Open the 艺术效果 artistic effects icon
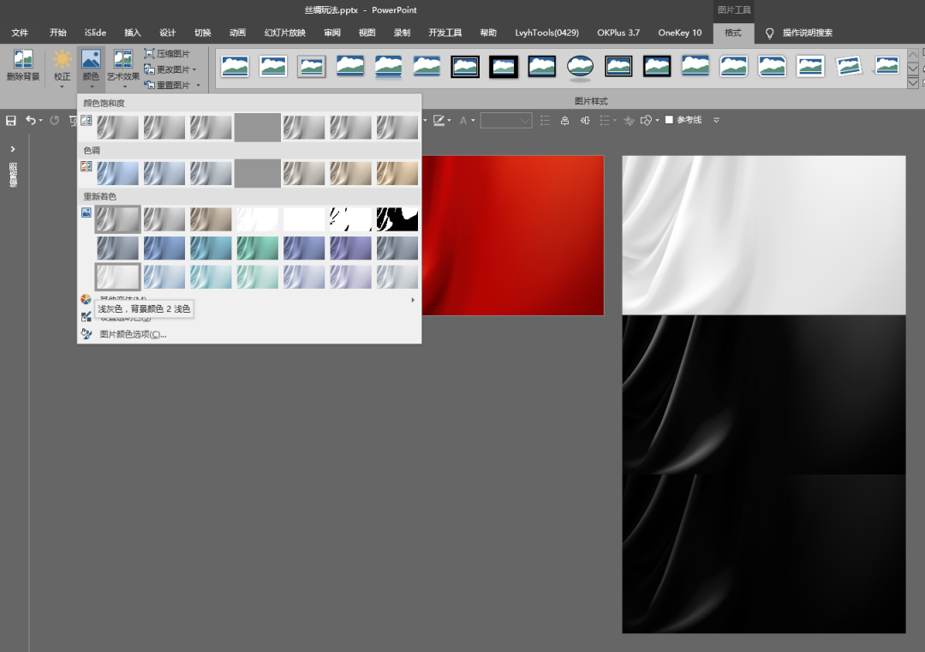The image size is (925, 652). point(123,60)
